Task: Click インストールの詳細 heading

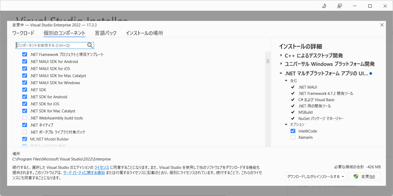Action: [300, 46]
